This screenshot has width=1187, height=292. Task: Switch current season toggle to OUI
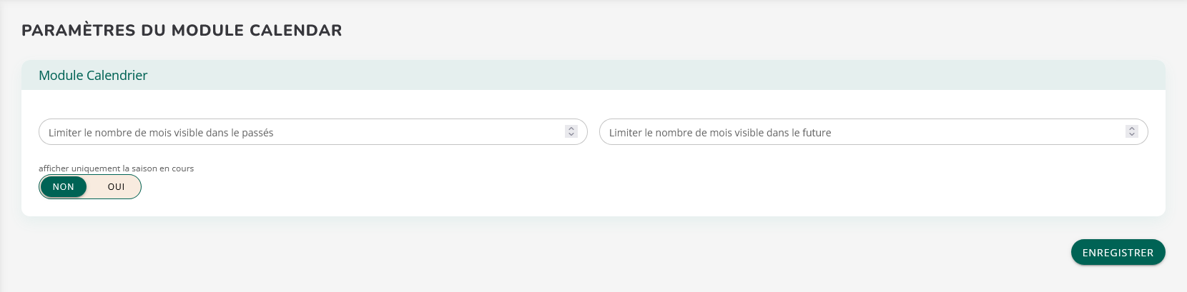point(116,187)
